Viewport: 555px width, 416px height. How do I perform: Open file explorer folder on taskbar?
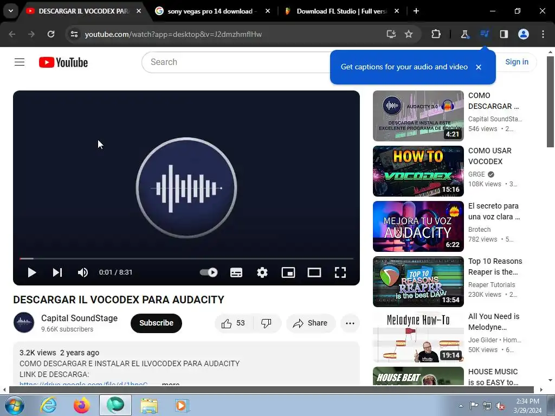[149, 405]
